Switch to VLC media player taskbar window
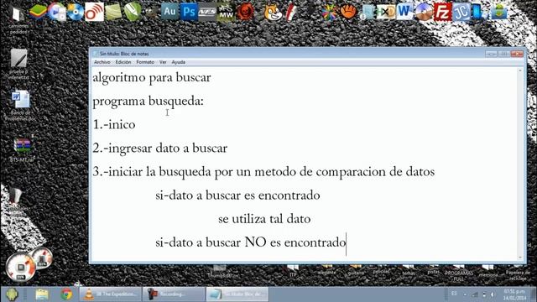537x302 pixels. click(x=110, y=294)
